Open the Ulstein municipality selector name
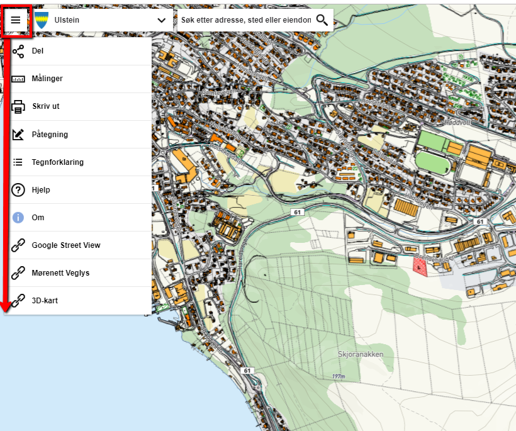516x431 pixels. click(x=67, y=20)
